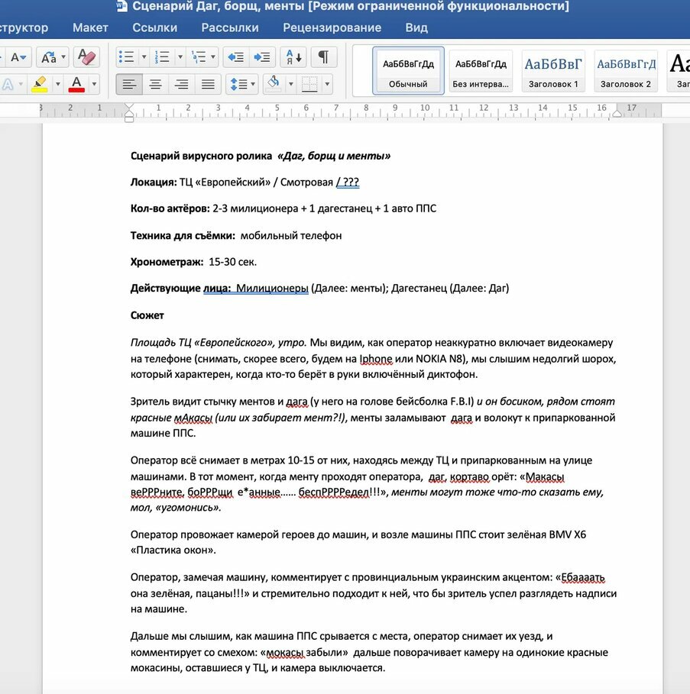Click the 'Хронометраж:' label
The height and width of the screenshot is (694, 690).
(x=167, y=262)
